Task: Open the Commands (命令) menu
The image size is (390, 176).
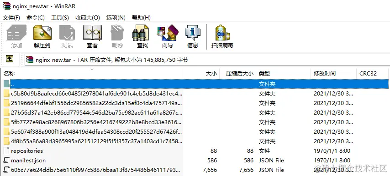Action: (35, 18)
